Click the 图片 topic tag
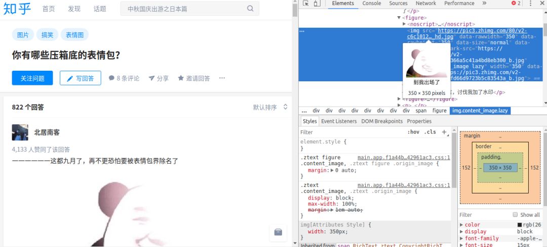 click(23, 35)
